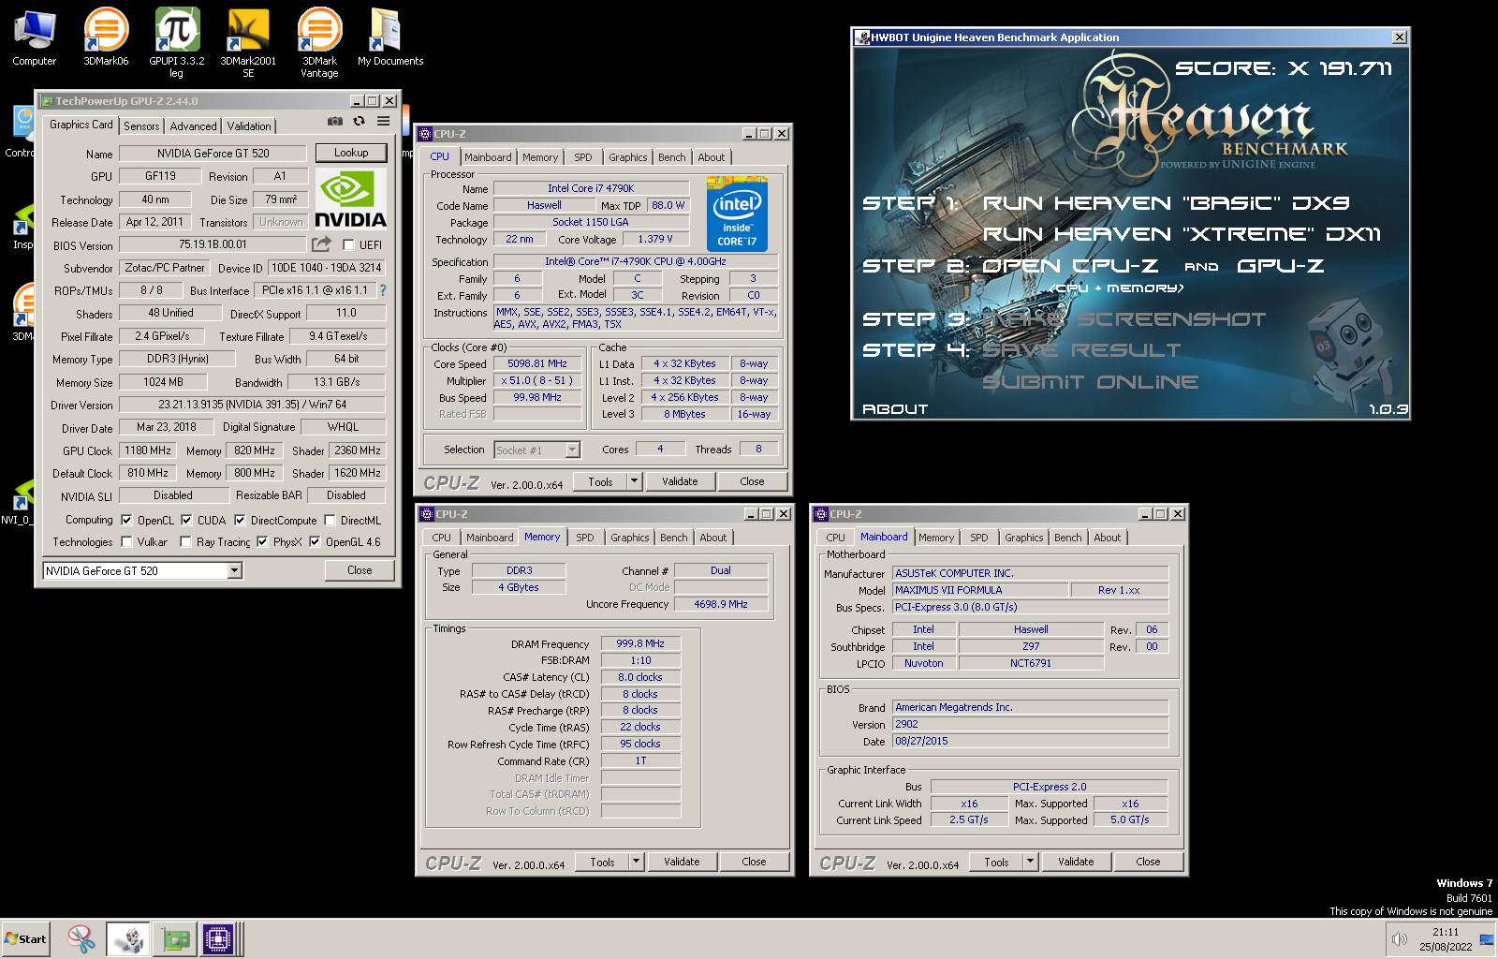1498x959 pixels.
Task: Launch 3DMark06 desktop shortcut
Action: 106,37
